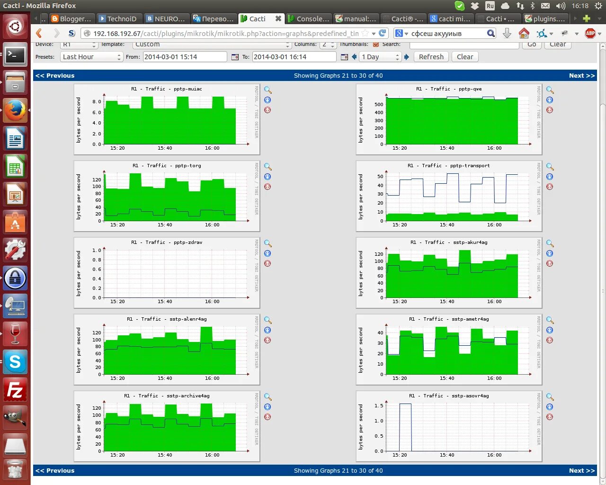Image resolution: width=606 pixels, height=485 pixels.
Task: Open the Columns dropdown
Action: tap(328, 45)
